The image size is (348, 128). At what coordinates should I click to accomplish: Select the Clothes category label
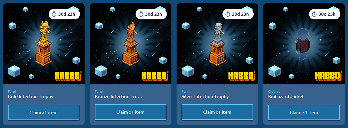click(274, 92)
